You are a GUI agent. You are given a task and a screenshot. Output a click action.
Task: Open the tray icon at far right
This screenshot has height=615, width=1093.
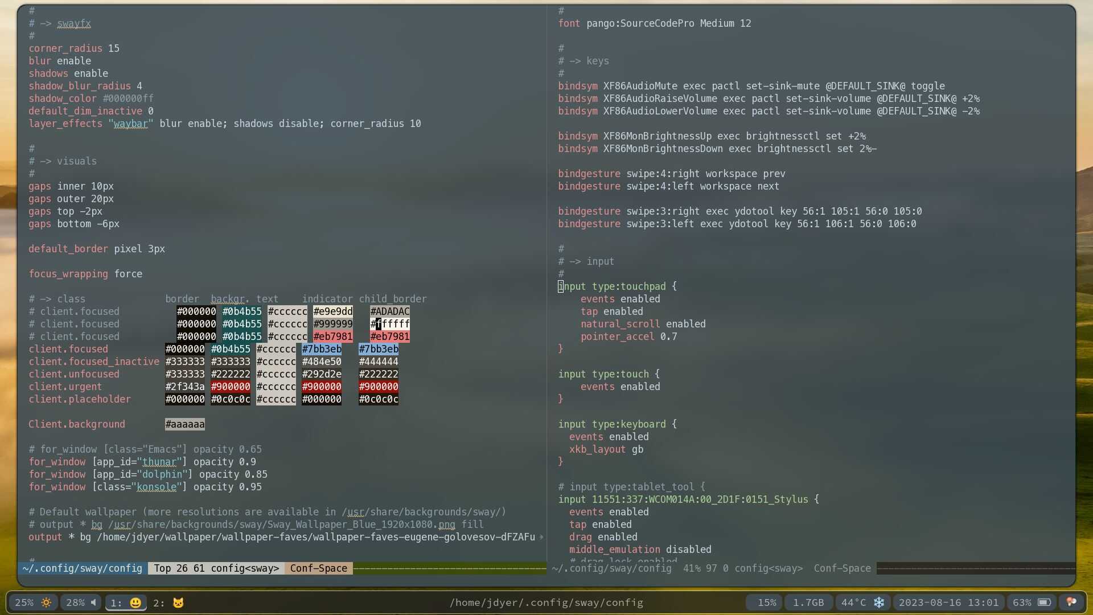(x=1071, y=602)
